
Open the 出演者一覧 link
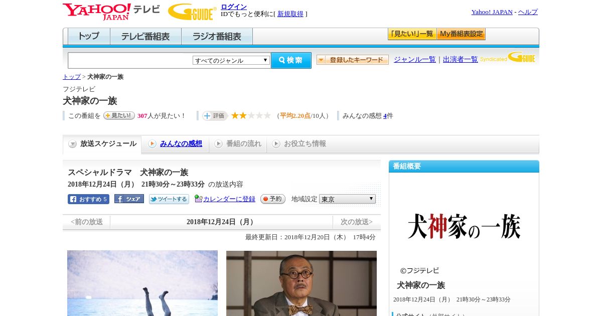461,59
